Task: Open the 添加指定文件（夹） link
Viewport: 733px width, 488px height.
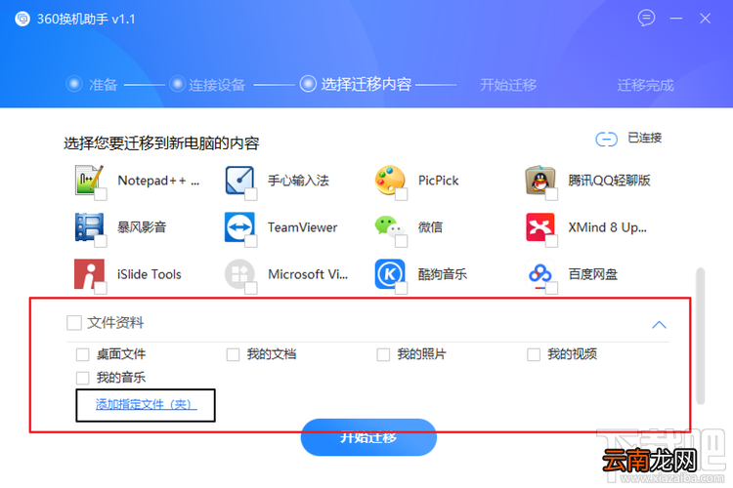Action: click(x=147, y=404)
